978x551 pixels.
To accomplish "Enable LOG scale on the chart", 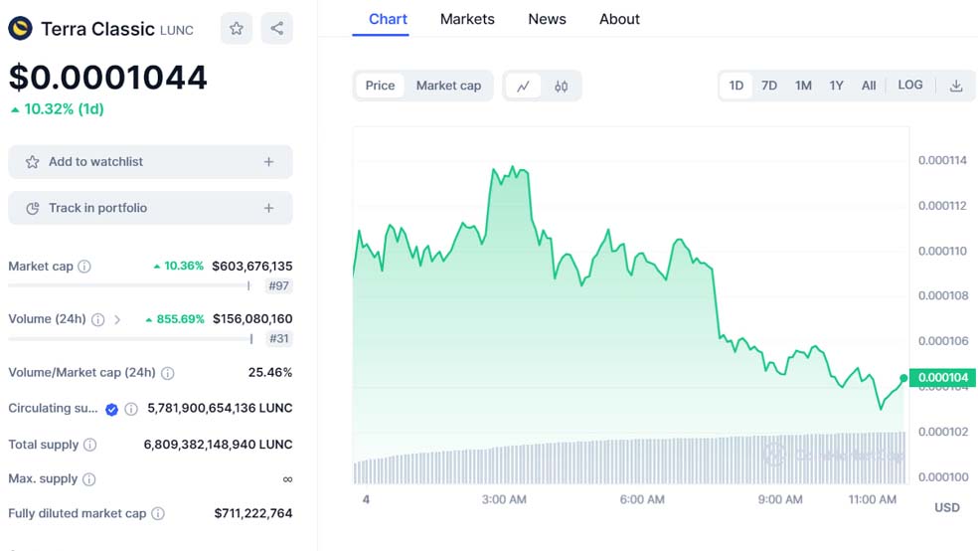I will (910, 86).
